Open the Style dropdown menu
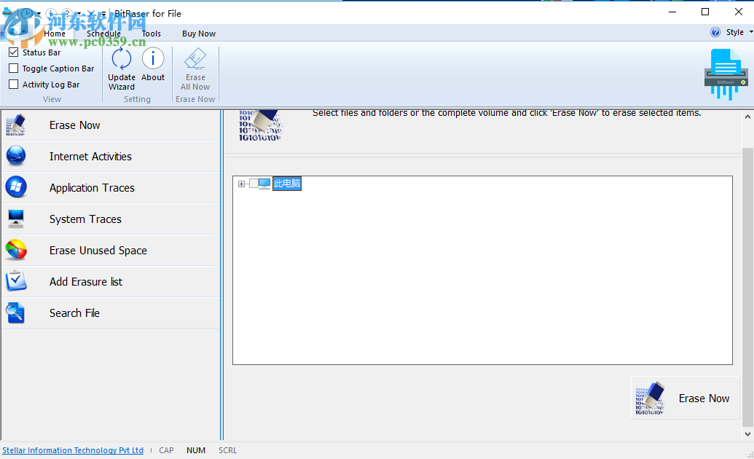This screenshot has width=754, height=459. point(735,32)
